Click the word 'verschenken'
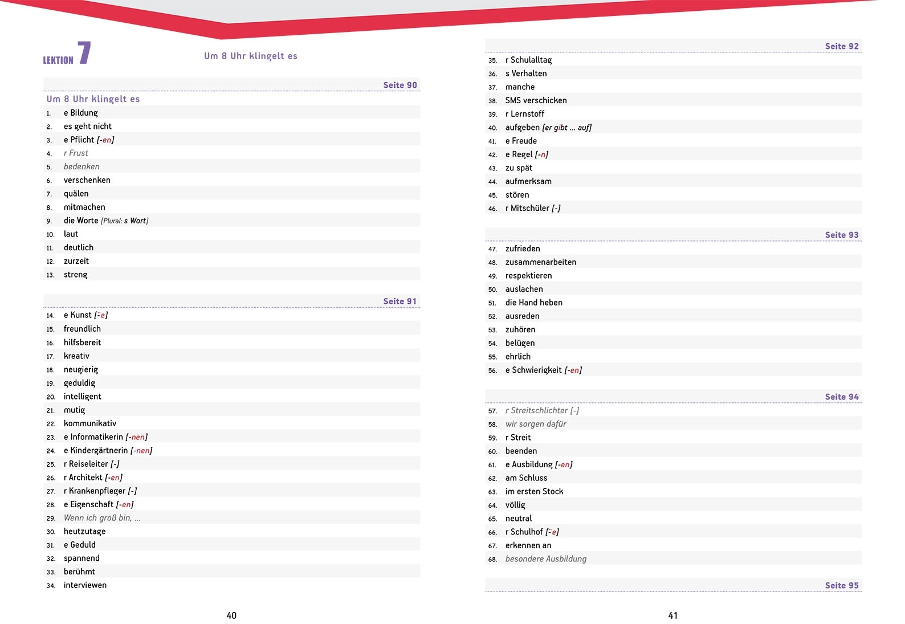The width and height of the screenshot is (905, 624). tap(87, 180)
